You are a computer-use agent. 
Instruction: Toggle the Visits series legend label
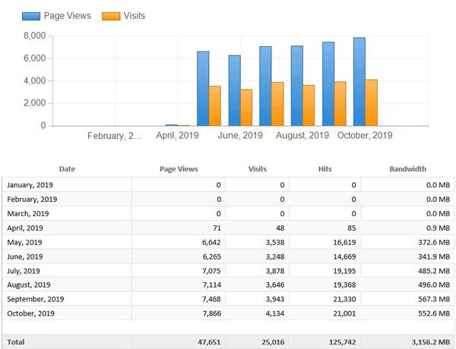coord(134,15)
